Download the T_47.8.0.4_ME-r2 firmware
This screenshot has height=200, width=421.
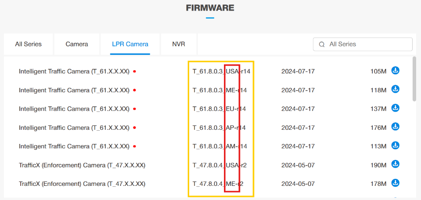pyautogui.click(x=395, y=183)
